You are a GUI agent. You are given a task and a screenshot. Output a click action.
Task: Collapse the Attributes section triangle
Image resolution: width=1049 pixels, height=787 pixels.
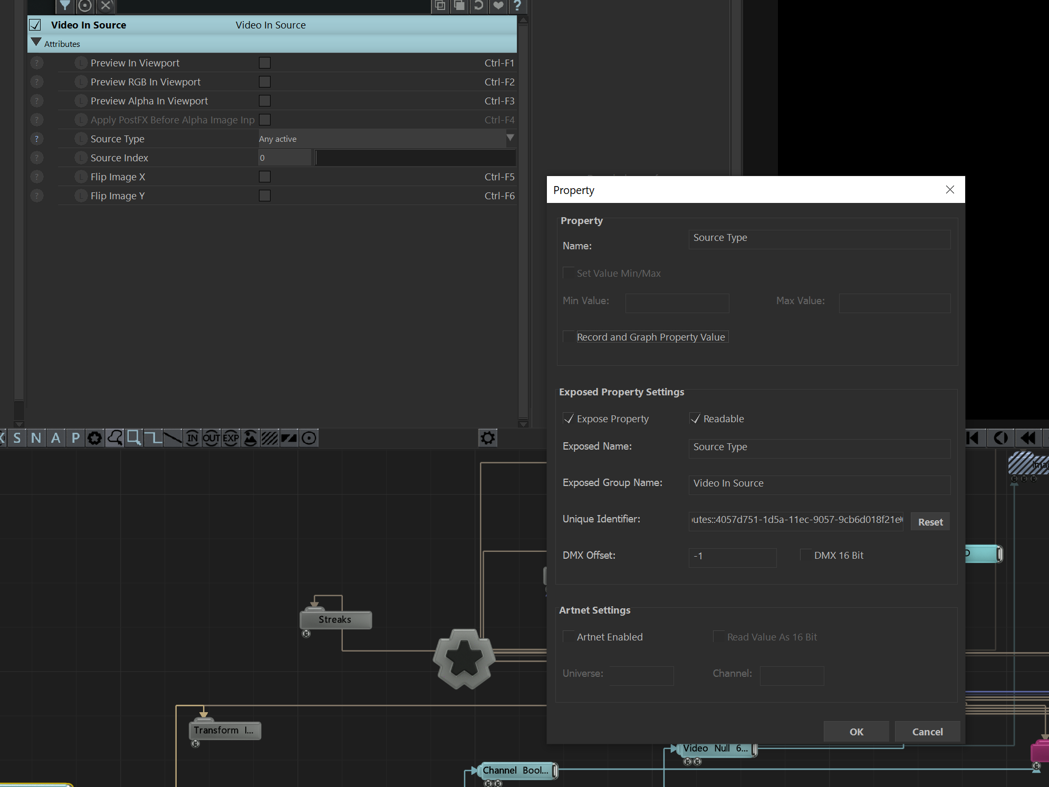(36, 42)
